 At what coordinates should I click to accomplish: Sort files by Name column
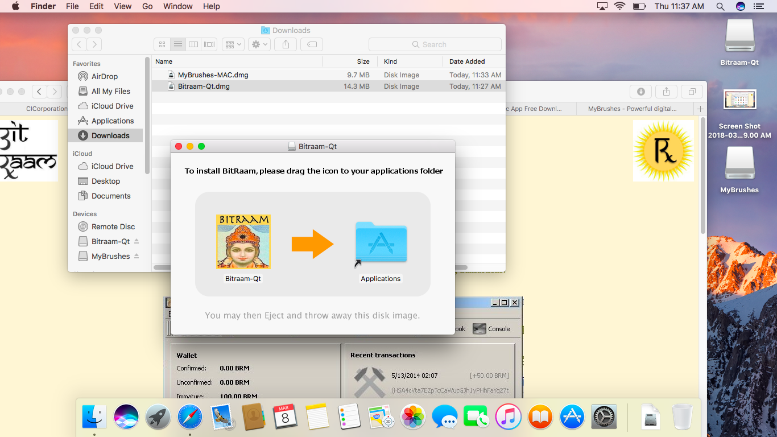(237, 61)
